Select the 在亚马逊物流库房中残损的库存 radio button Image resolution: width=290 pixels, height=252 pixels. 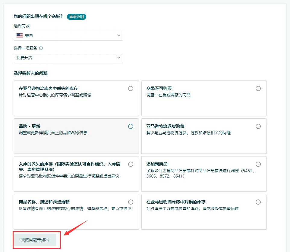click(258, 202)
